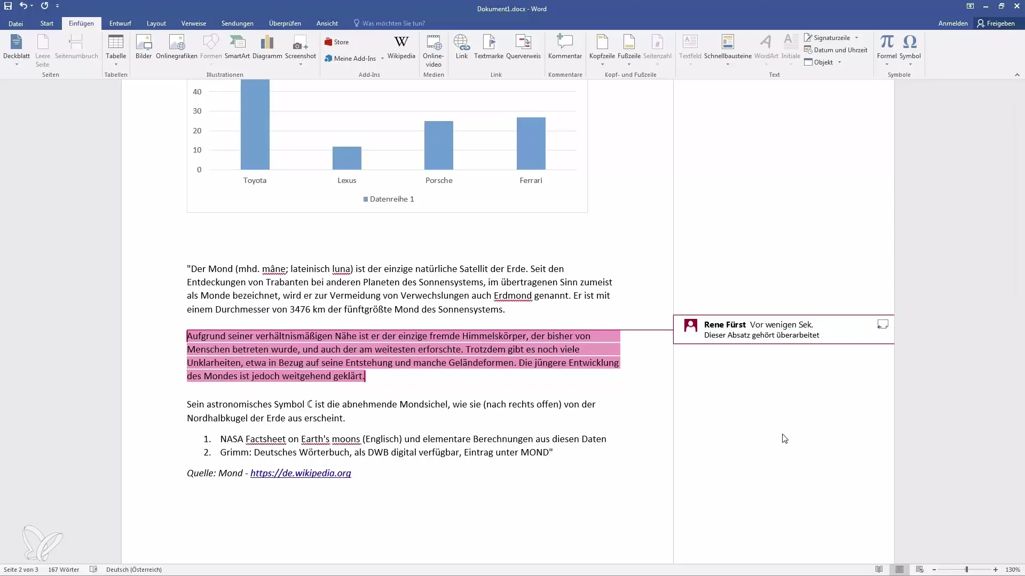
Task: Click 'Deutsch (Österreich)' language indicator
Action: tap(134, 570)
